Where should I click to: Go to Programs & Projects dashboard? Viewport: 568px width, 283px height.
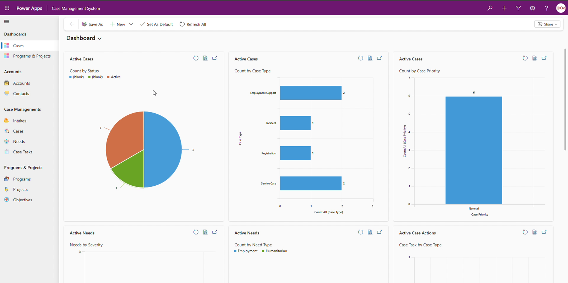point(32,56)
